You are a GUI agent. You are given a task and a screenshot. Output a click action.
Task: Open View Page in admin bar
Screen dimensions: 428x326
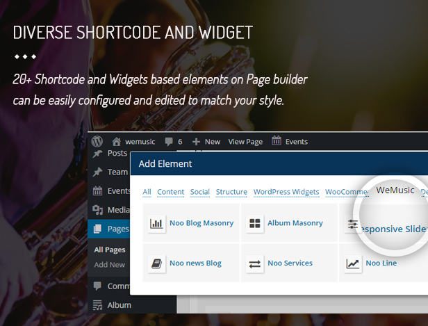tap(245, 141)
